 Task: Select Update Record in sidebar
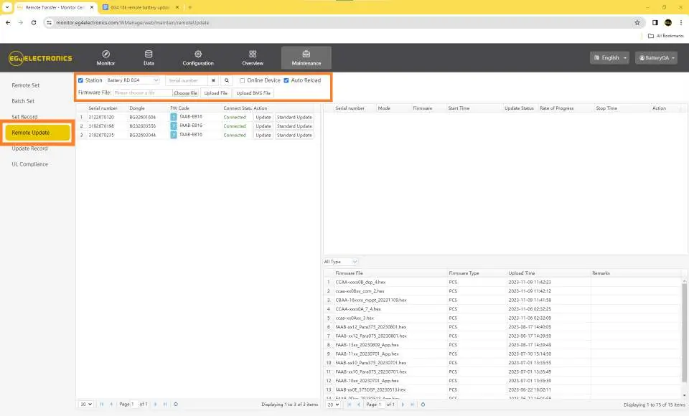pos(29,148)
